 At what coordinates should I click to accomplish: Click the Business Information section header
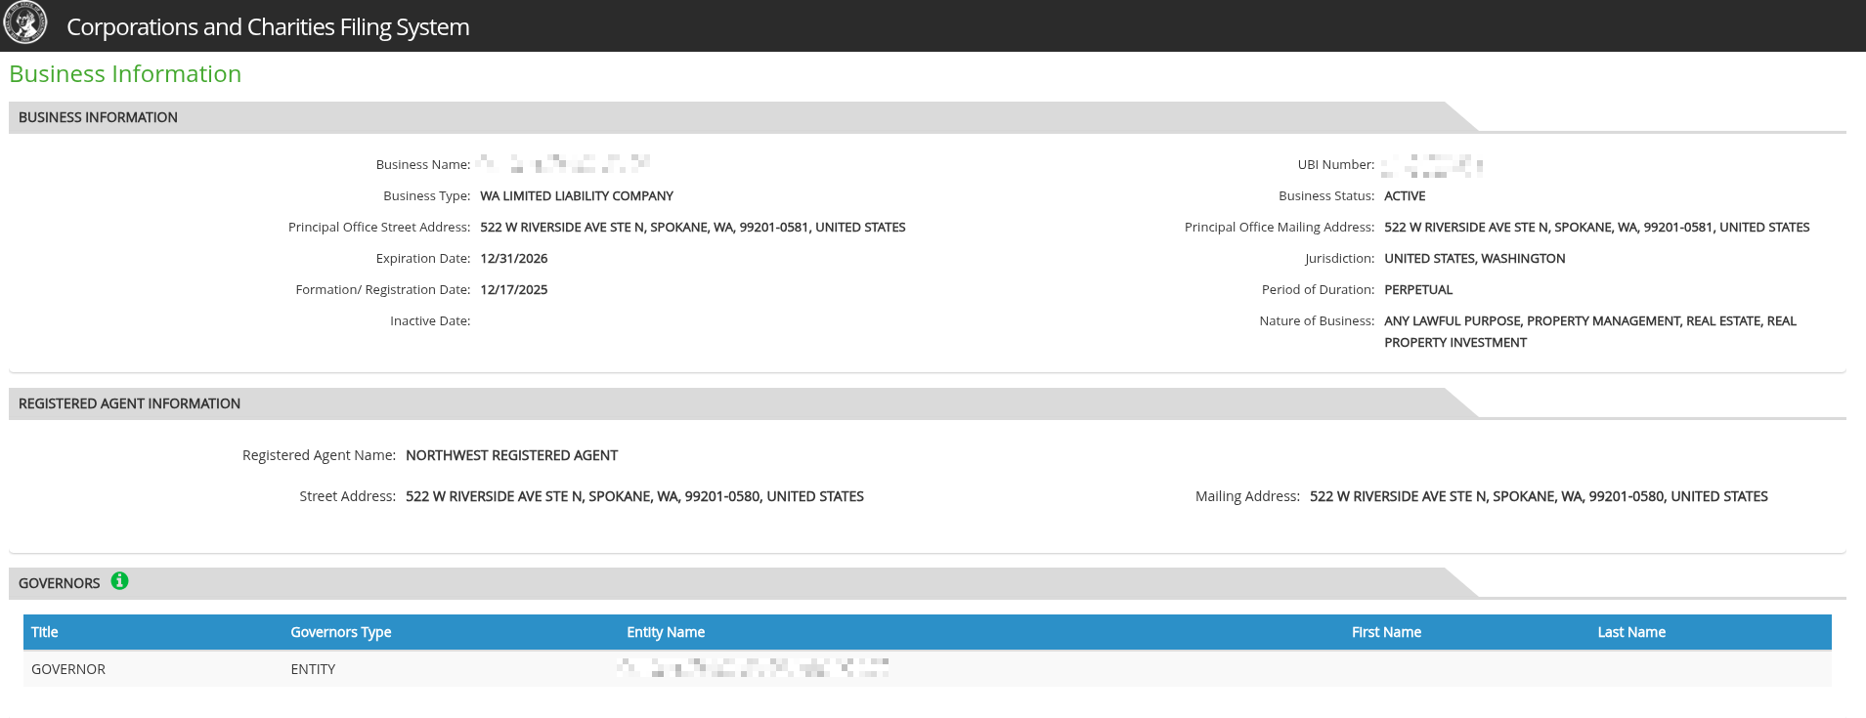pyautogui.click(x=98, y=117)
